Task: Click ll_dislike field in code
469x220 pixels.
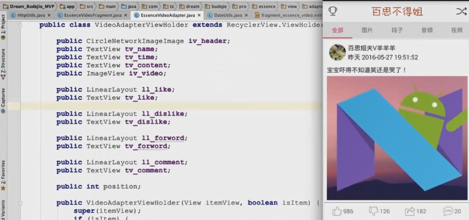Action: [x=163, y=114]
